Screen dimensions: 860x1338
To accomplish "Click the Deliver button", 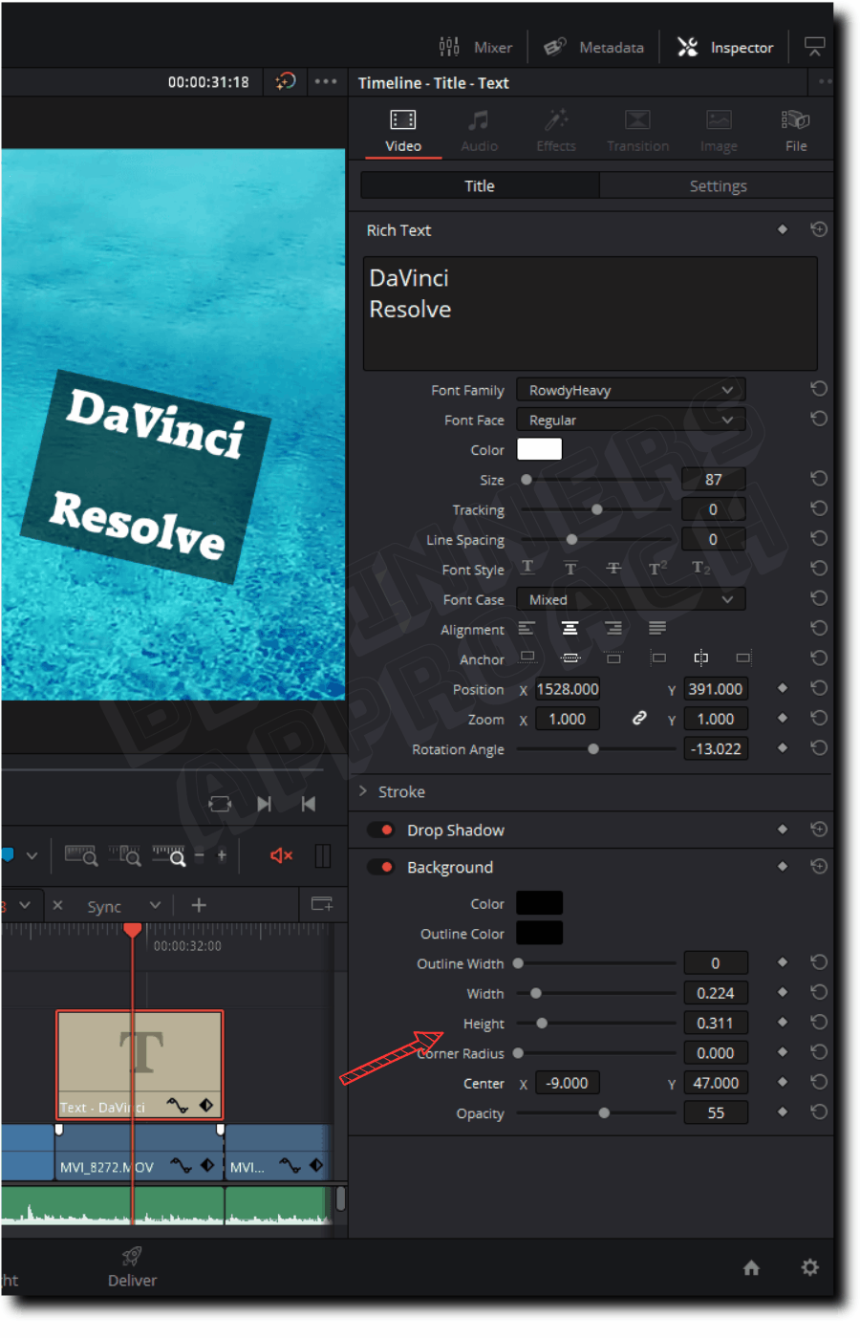I will (131, 1267).
